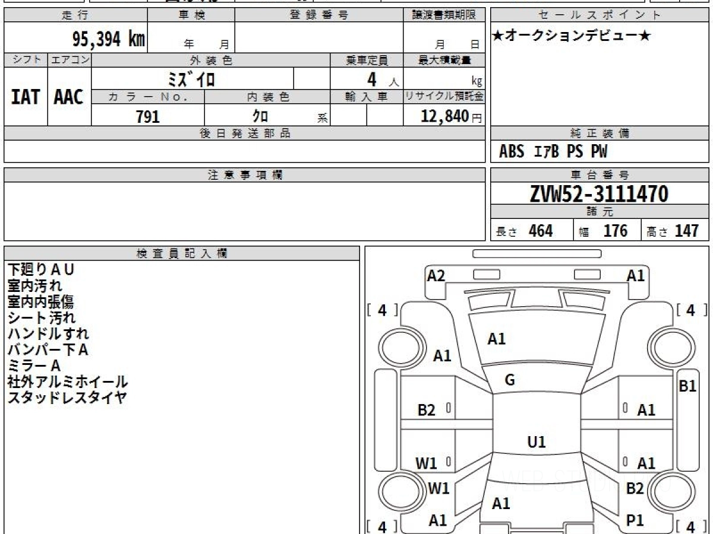The image size is (713, 534).
Task: Select the クロ interior color value
Action: [260, 116]
